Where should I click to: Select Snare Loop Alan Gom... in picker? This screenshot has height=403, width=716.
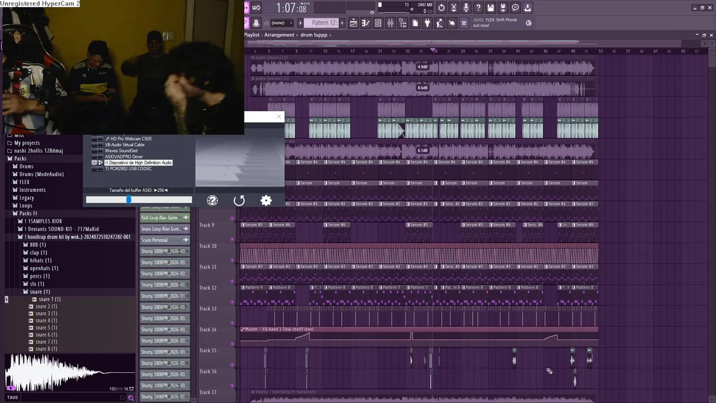[165, 229]
